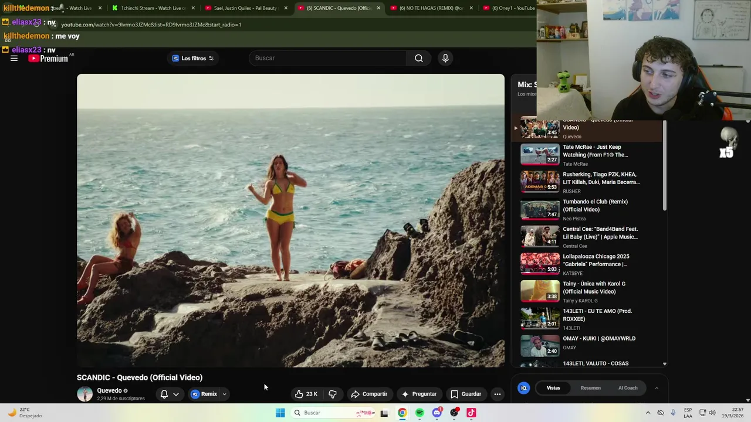Switch to Sael, Justin Quiles Pal Beauty tab
Screen dimensions: 751x422
tap(245, 8)
